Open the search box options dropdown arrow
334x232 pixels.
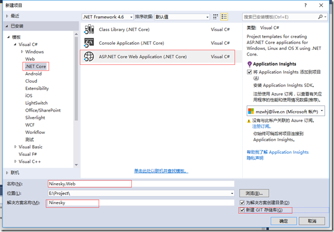pos(325,17)
